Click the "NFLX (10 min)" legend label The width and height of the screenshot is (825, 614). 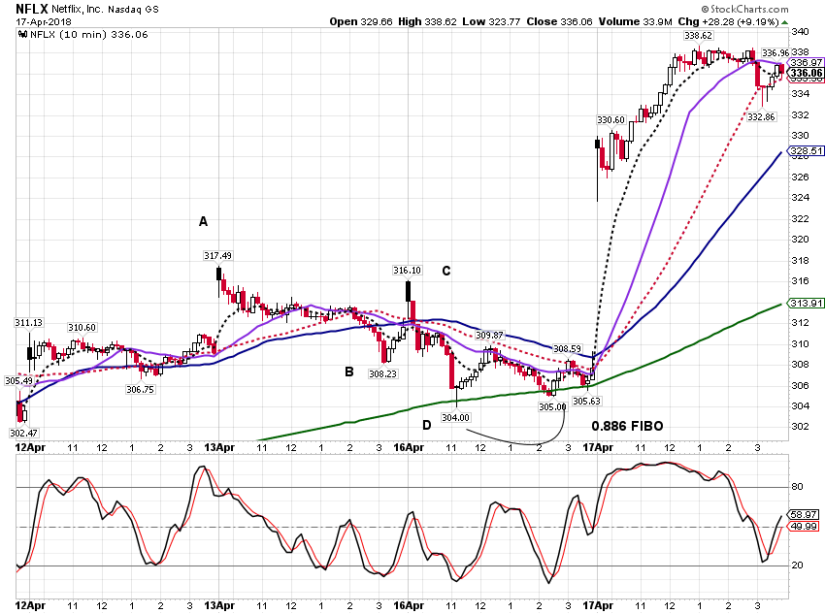(x=68, y=35)
